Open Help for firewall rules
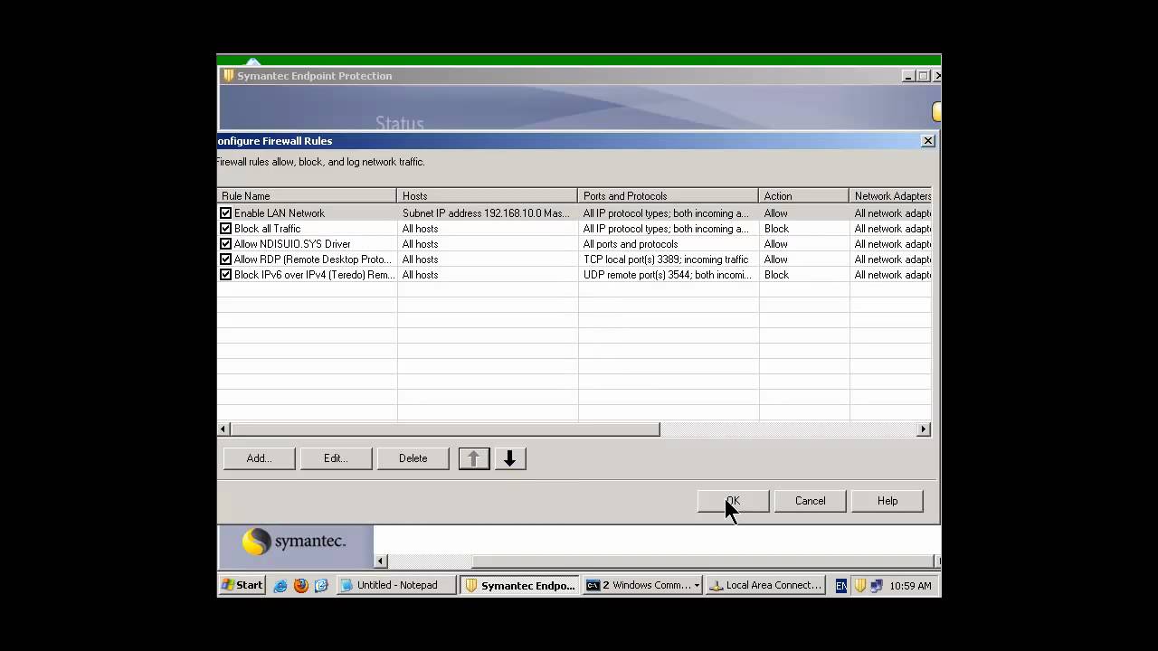 tap(887, 501)
